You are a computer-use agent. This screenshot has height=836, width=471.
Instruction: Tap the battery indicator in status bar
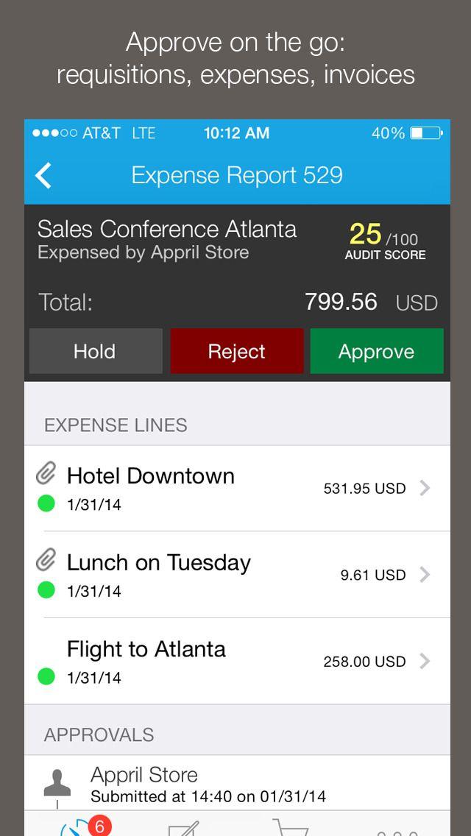click(x=426, y=133)
